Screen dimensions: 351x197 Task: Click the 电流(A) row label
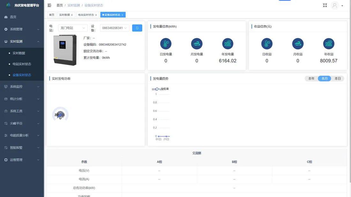tap(84, 179)
